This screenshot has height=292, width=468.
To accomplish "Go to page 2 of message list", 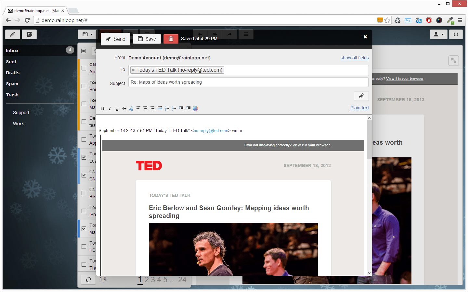I will 147,280.
